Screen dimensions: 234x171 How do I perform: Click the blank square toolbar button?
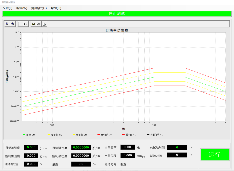click(x=20, y=24)
